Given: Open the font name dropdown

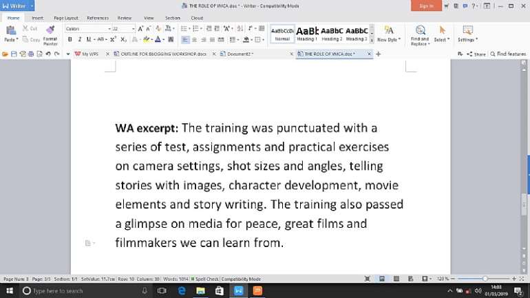Looking at the screenshot, I should coord(109,29).
